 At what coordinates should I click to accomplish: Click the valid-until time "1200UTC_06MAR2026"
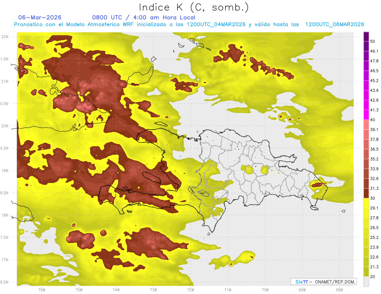point(334,24)
